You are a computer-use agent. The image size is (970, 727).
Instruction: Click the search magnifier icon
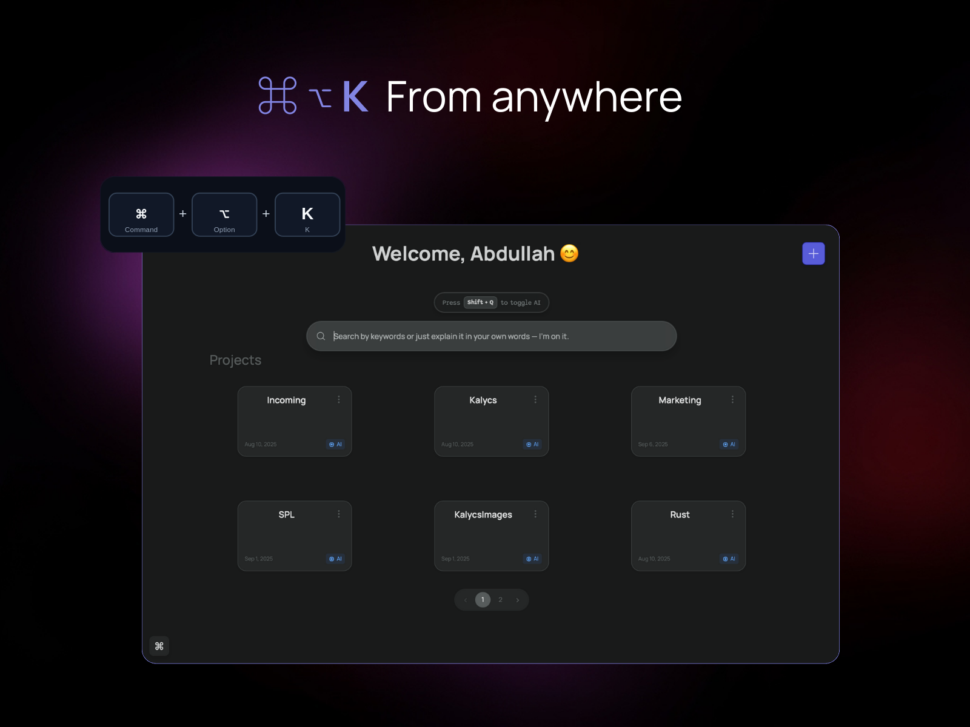point(321,336)
